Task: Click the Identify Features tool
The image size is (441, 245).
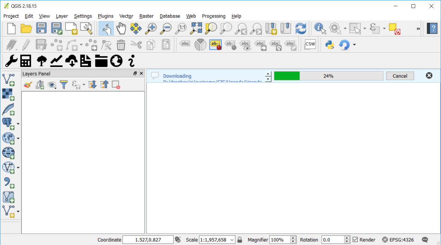Action: tap(320, 29)
